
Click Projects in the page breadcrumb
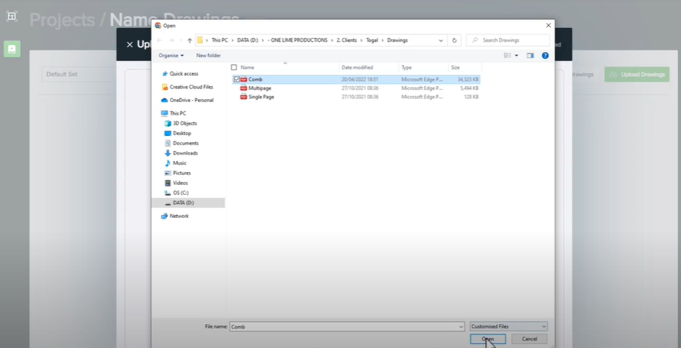click(62, 20)
